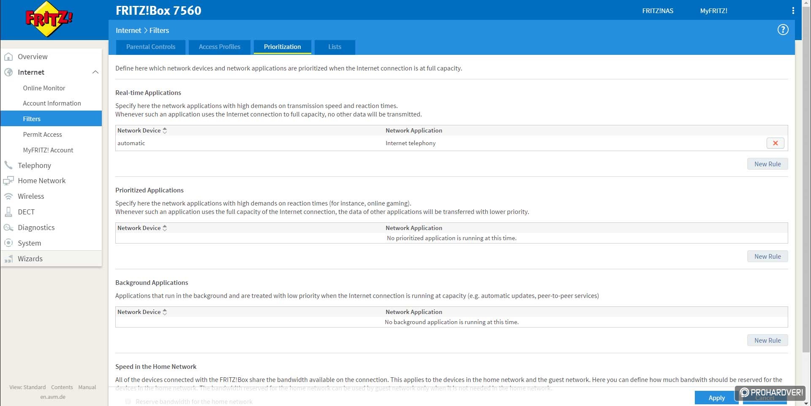This screenshot has width=811, height=406.
Task: Click Network Application header in Prioritized table
Action: coord(414,228)
